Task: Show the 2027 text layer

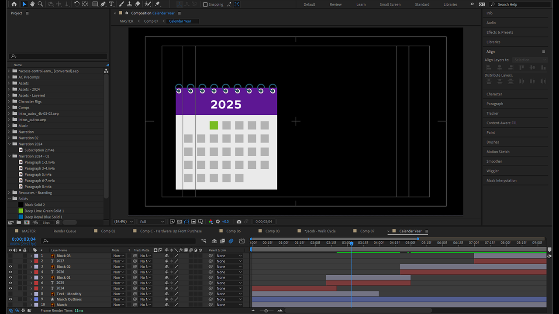Action: [11, 261]
